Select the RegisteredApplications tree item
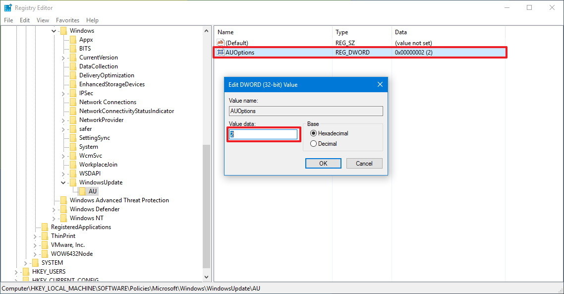The image size is (564, 294). point(81,227)
